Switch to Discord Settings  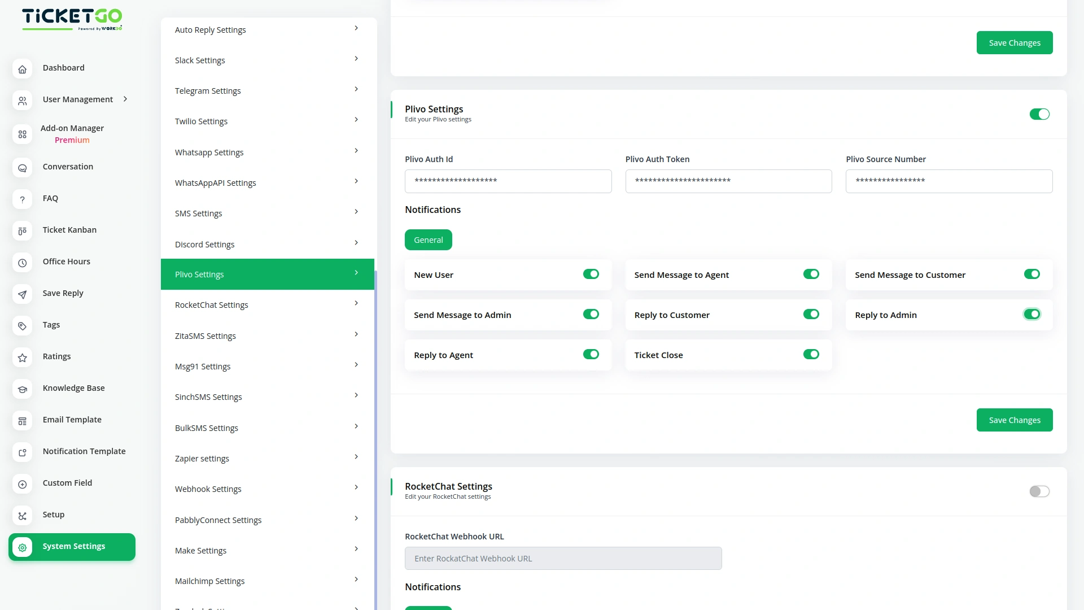coord(267,244)
